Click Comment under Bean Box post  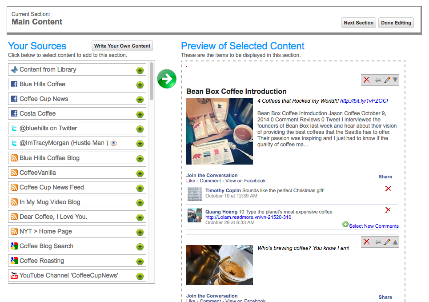point(210,181)
